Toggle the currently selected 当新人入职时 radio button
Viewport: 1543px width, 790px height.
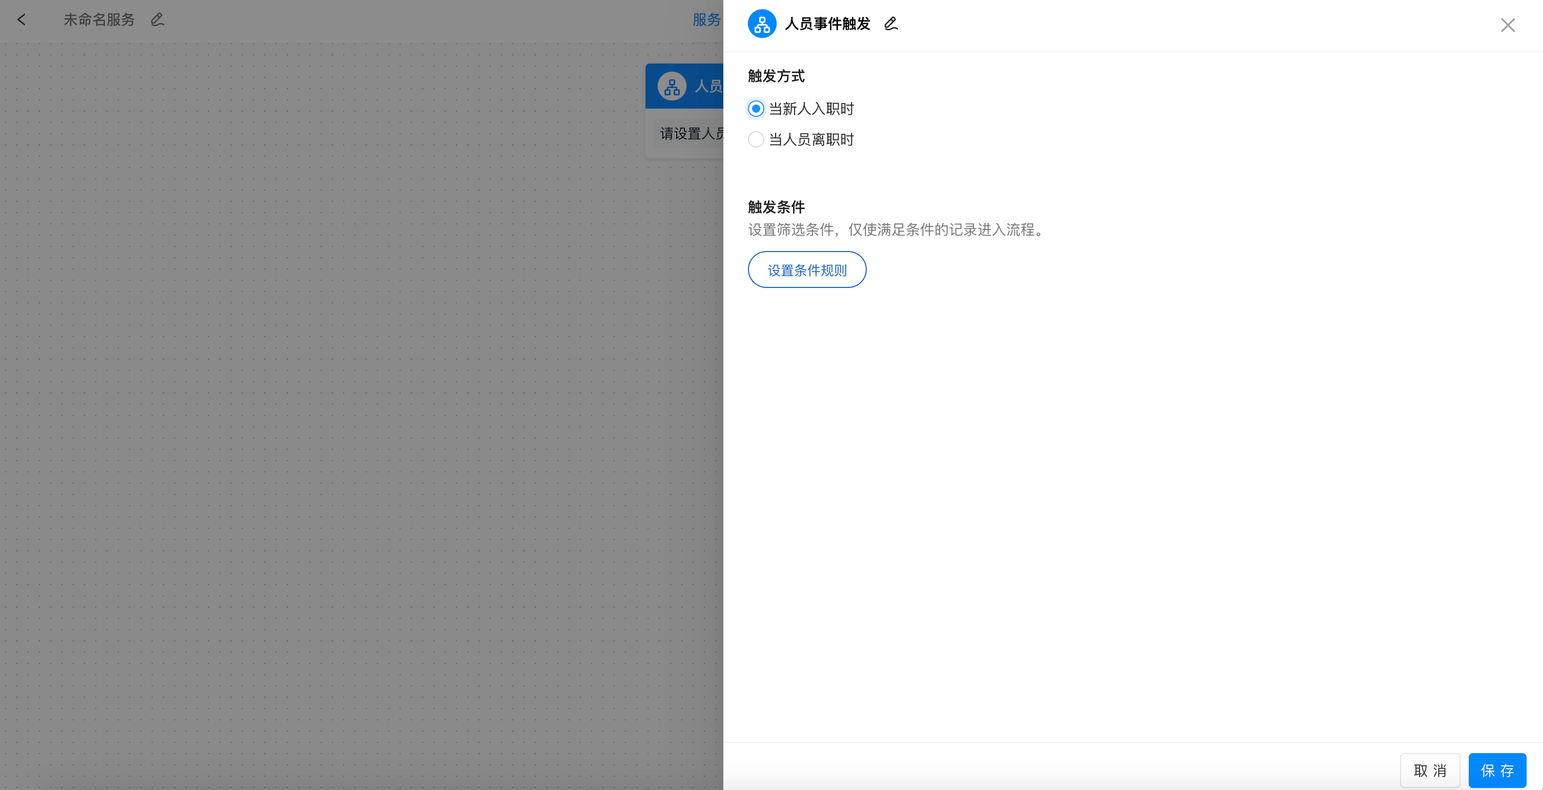pos(755,109)
